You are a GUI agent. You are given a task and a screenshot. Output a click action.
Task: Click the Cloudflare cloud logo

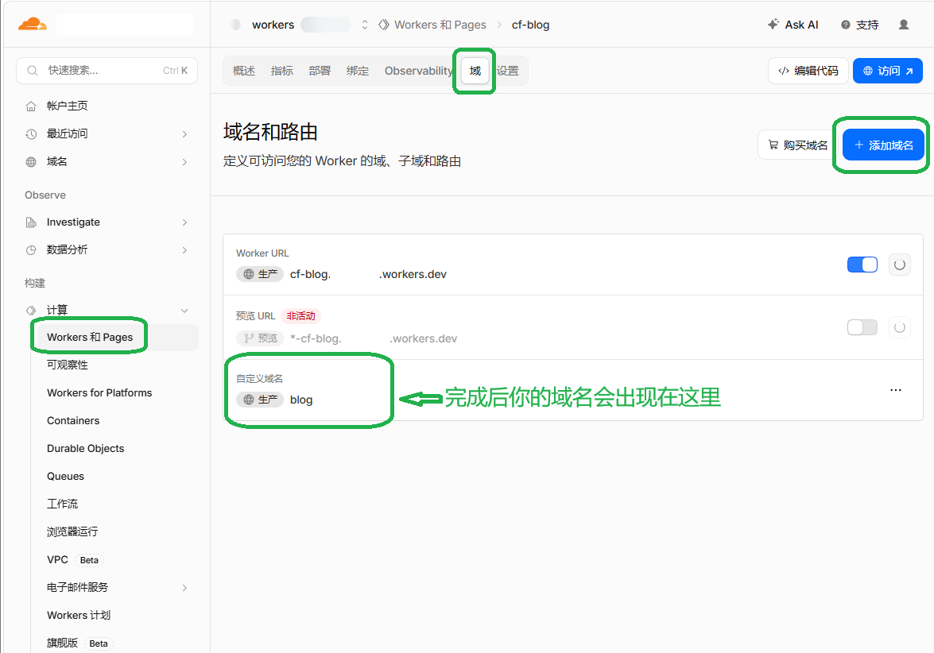click(32, 25)
